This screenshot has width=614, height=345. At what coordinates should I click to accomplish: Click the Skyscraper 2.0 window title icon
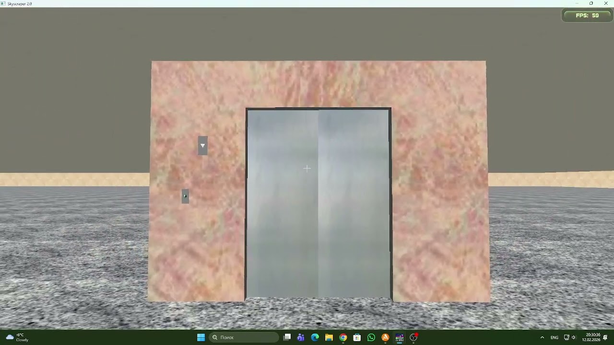click(3, 3)
